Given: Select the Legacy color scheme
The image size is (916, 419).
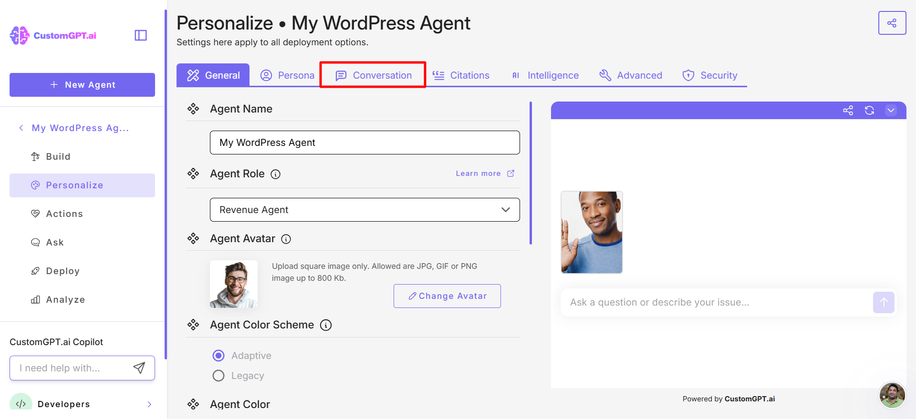Looking at the screenshot, I should (x=219, y=376).
